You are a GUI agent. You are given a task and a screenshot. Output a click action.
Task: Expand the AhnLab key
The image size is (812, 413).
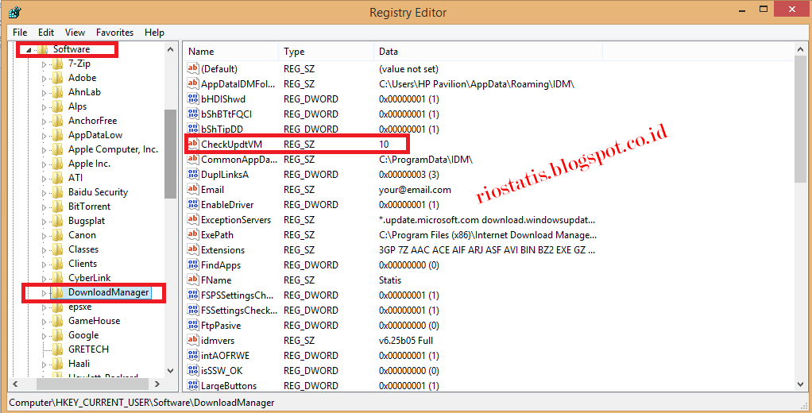[44, 93]
